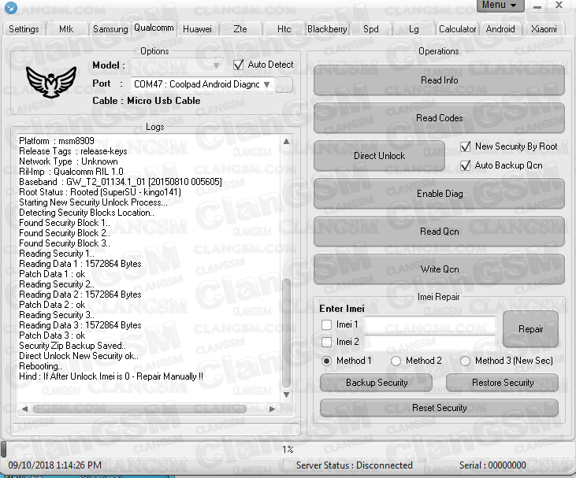
Task: Click 'Server Status : Disconnected' in status bar
Action: 354,465
